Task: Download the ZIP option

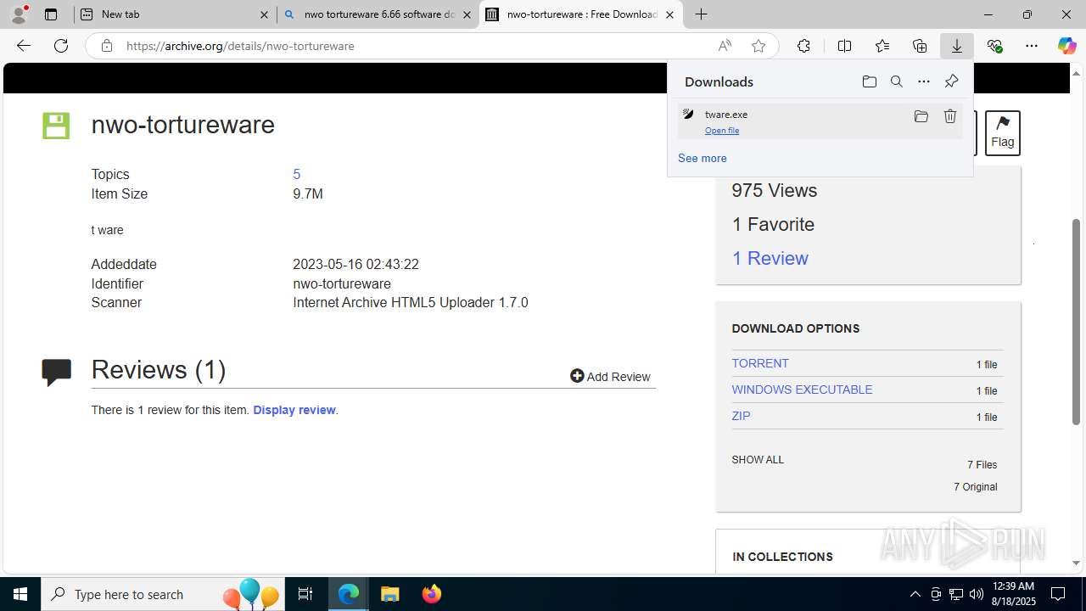Action: [741, 416]
